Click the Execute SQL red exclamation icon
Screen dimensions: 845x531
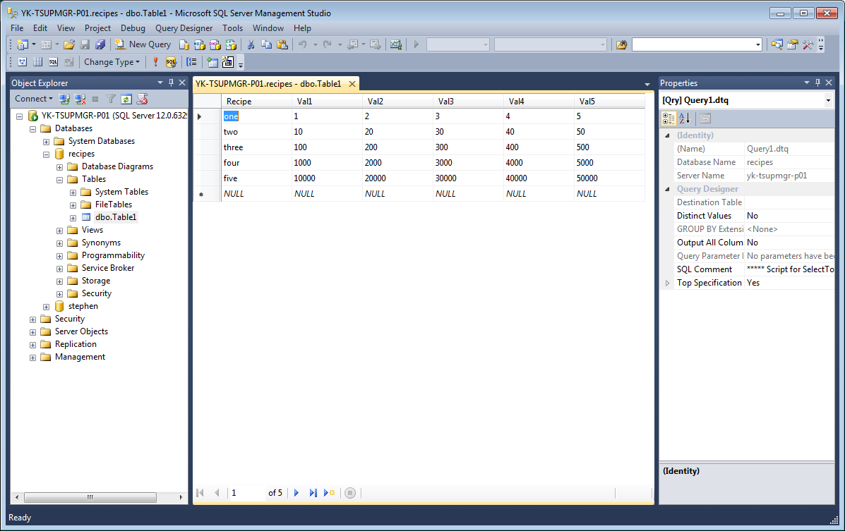[x=155, y=62]
